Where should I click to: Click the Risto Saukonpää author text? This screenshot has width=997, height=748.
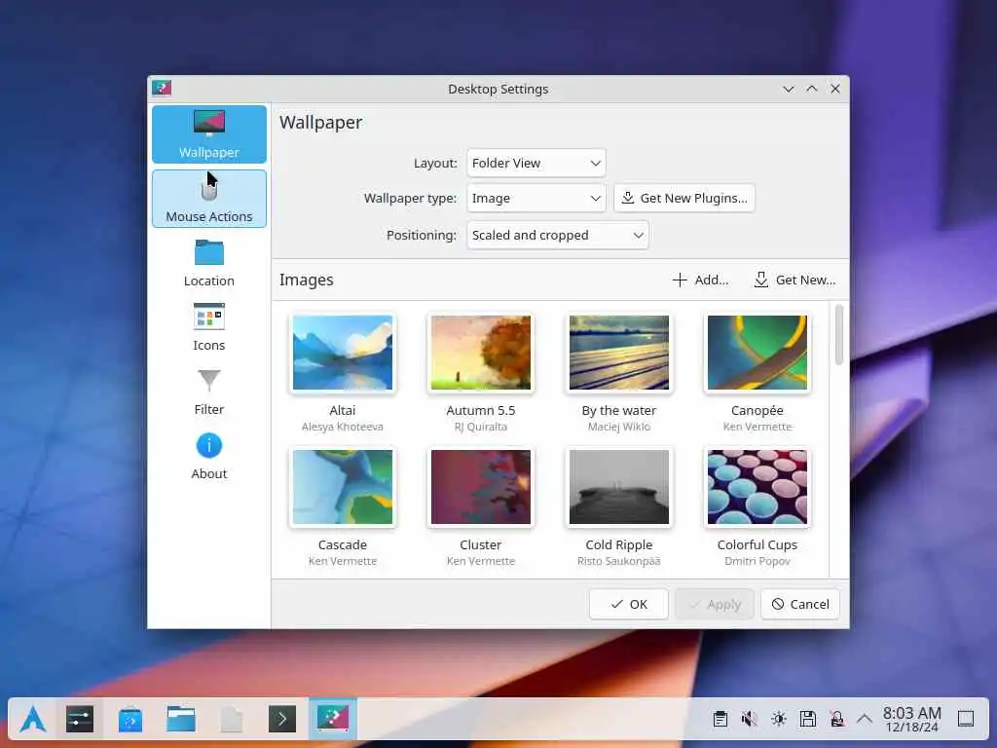point(618,561)
